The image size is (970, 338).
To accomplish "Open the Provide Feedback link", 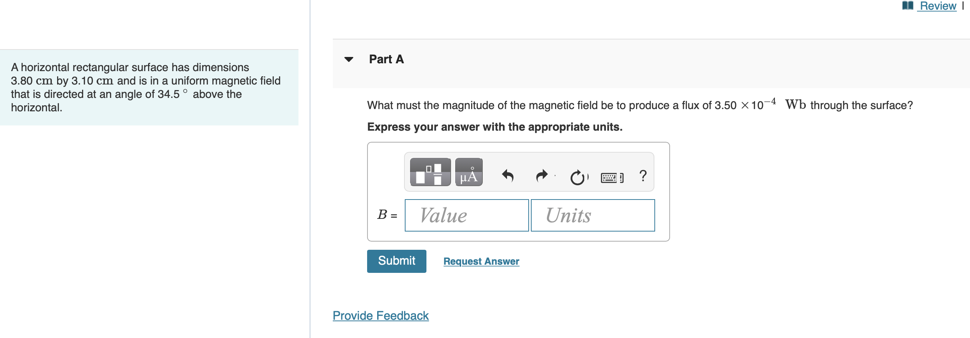I will [x=380, y=316].
